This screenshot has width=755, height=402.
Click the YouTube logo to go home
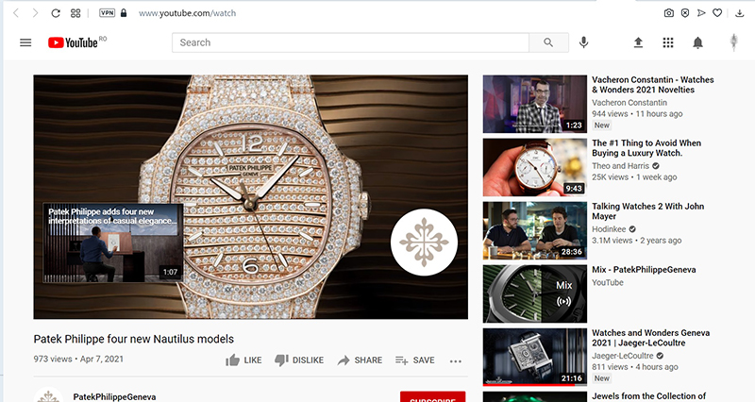click(72, 42)
